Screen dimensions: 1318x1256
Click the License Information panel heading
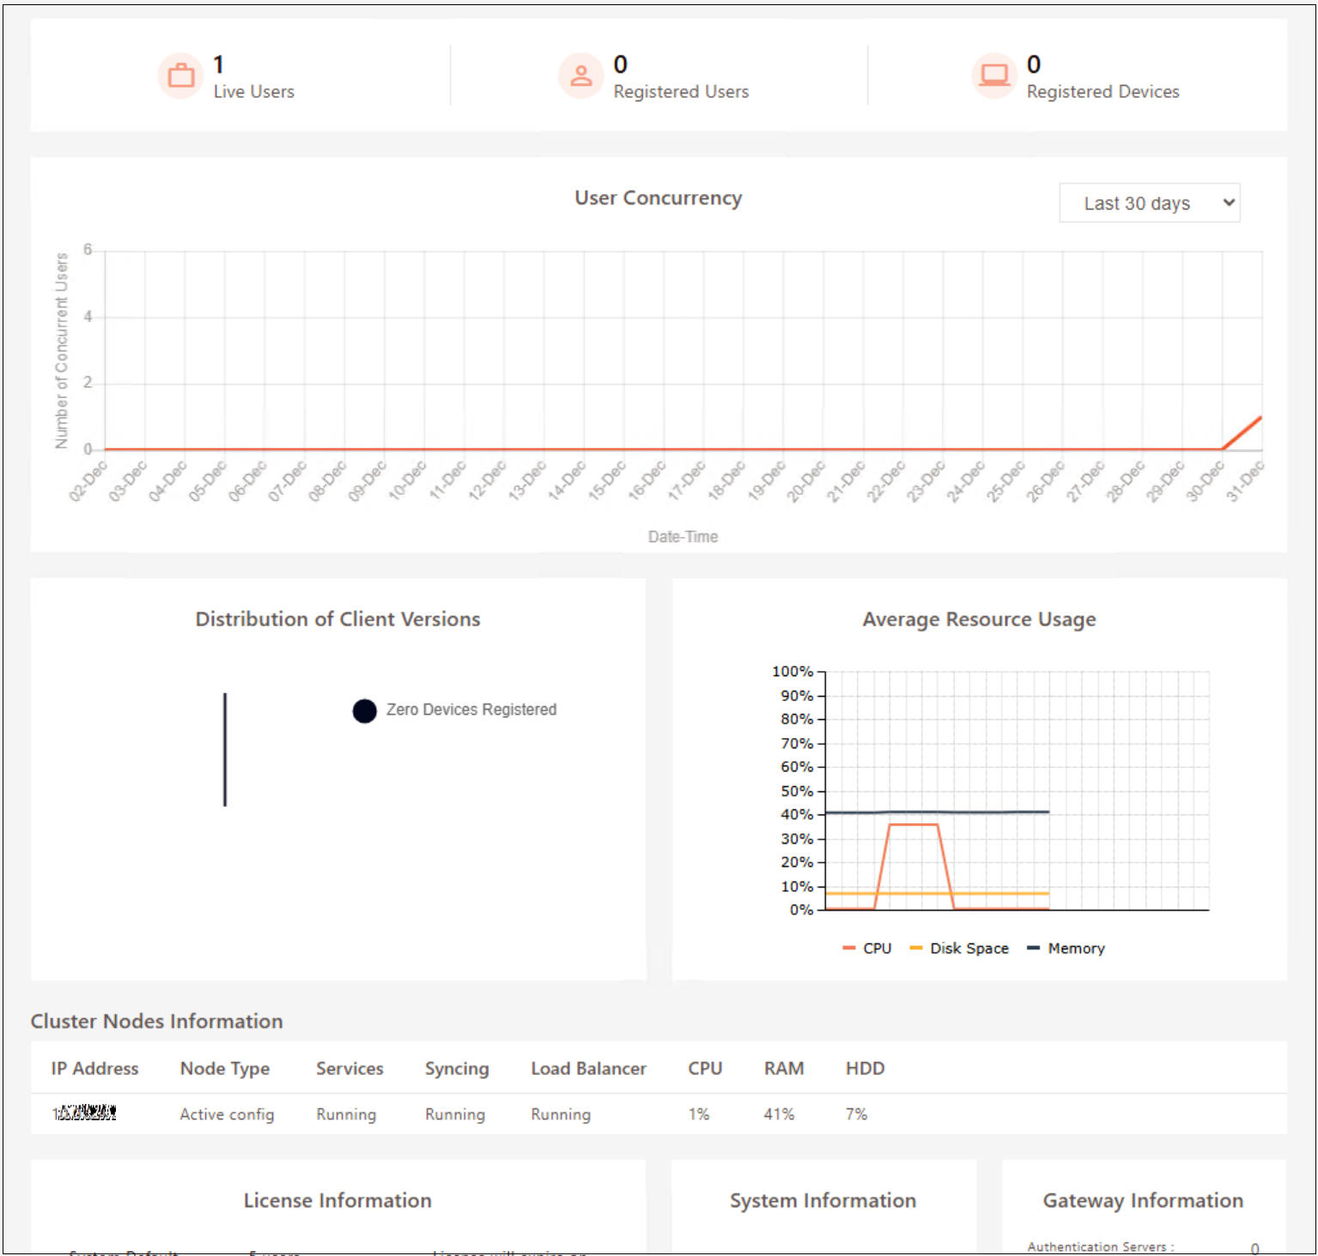coord(337,1200)
